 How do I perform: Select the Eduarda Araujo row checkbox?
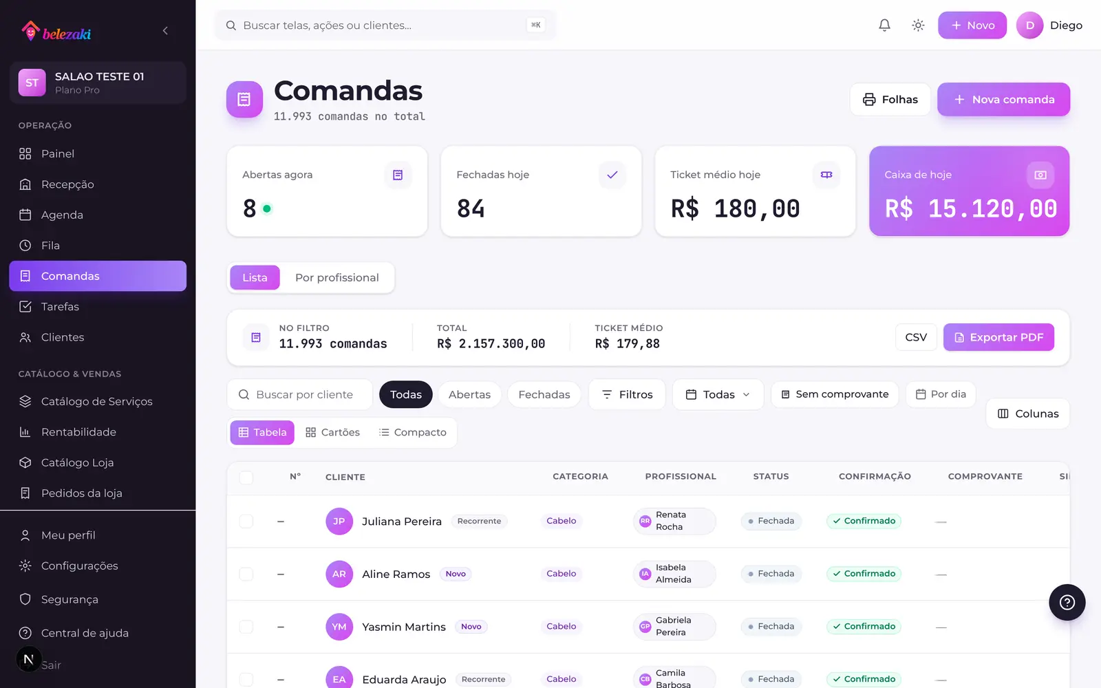pyautogui.click(x=246, y=679)
